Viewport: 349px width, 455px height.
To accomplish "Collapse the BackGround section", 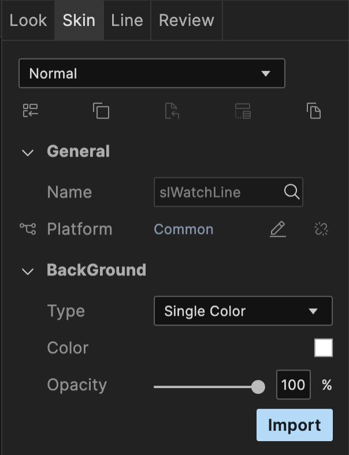I will (28, 271).
